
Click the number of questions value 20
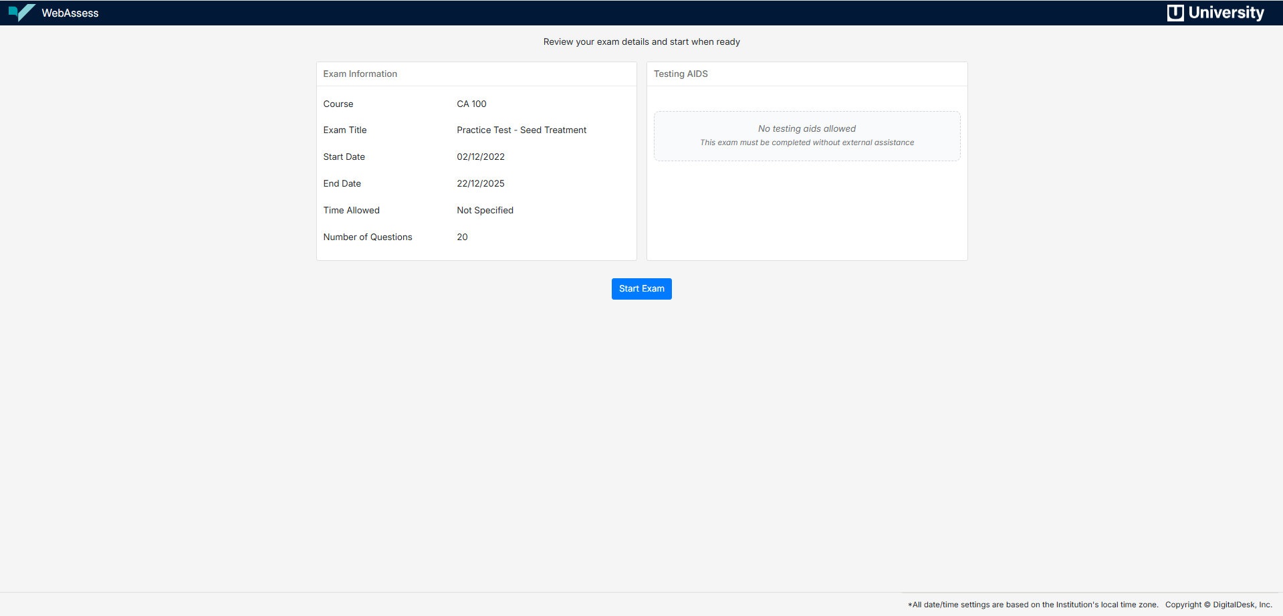click(462, 237)
